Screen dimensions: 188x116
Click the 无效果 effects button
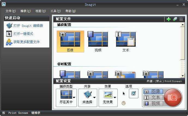[x=108, y=98]
